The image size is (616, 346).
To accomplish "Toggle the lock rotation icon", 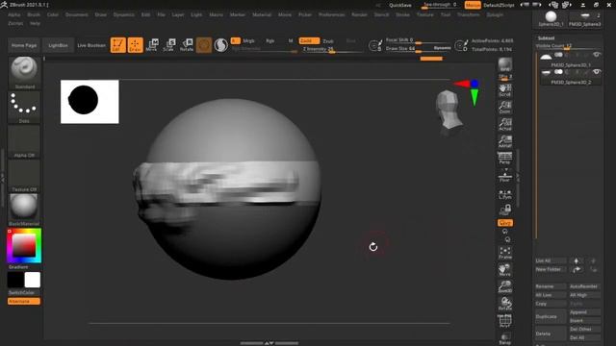I will pyautogui.click(x=504, y=210).
